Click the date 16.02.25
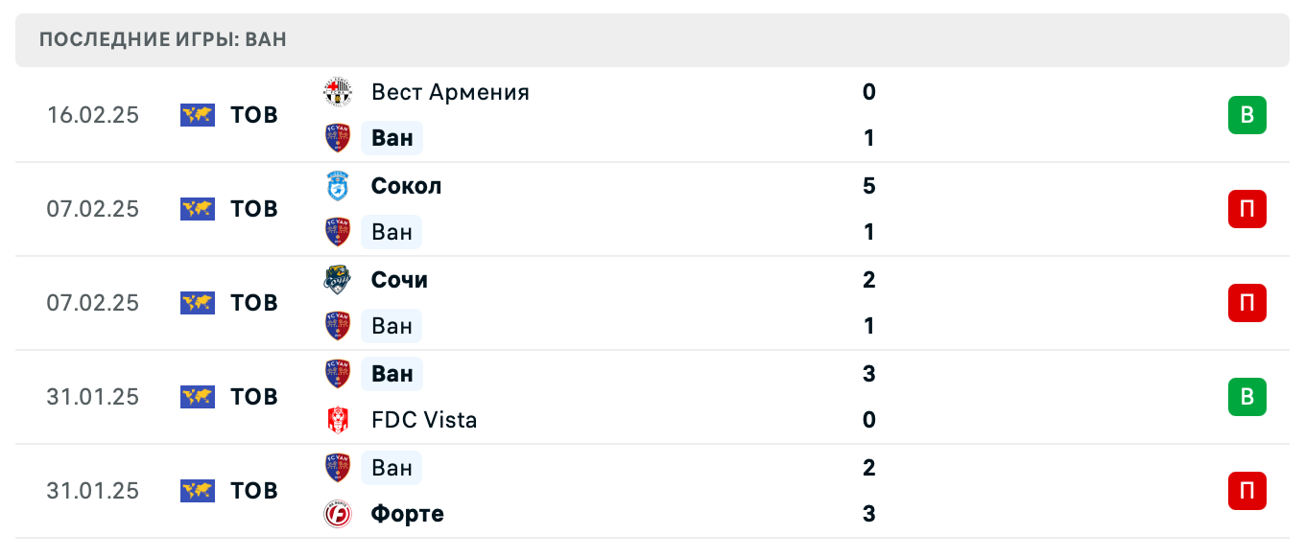1305x558 pixels. pyautogui.click(x=92, y=114)
